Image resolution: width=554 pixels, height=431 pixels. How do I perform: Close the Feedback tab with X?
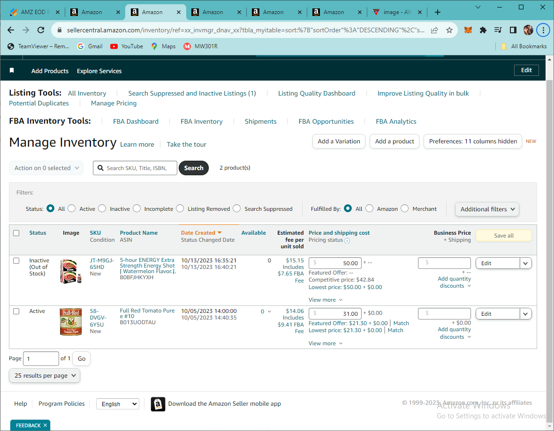45,425
